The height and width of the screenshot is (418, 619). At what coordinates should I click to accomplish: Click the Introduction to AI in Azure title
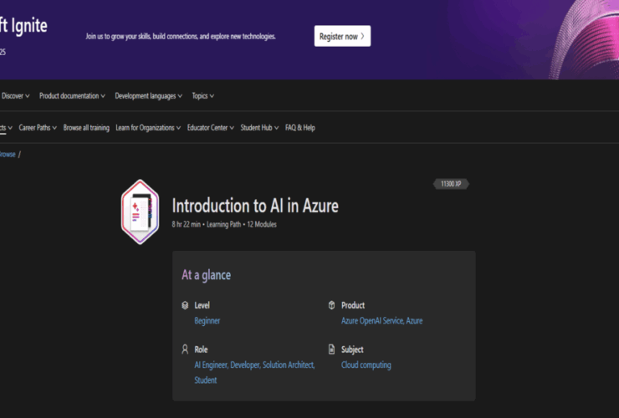point(255,206)
